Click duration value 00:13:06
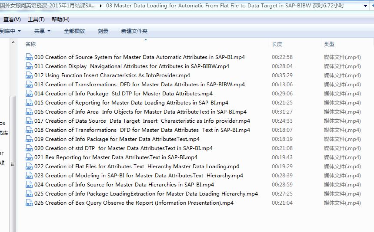This screenshot has width=374, height=232. (282, 85)
